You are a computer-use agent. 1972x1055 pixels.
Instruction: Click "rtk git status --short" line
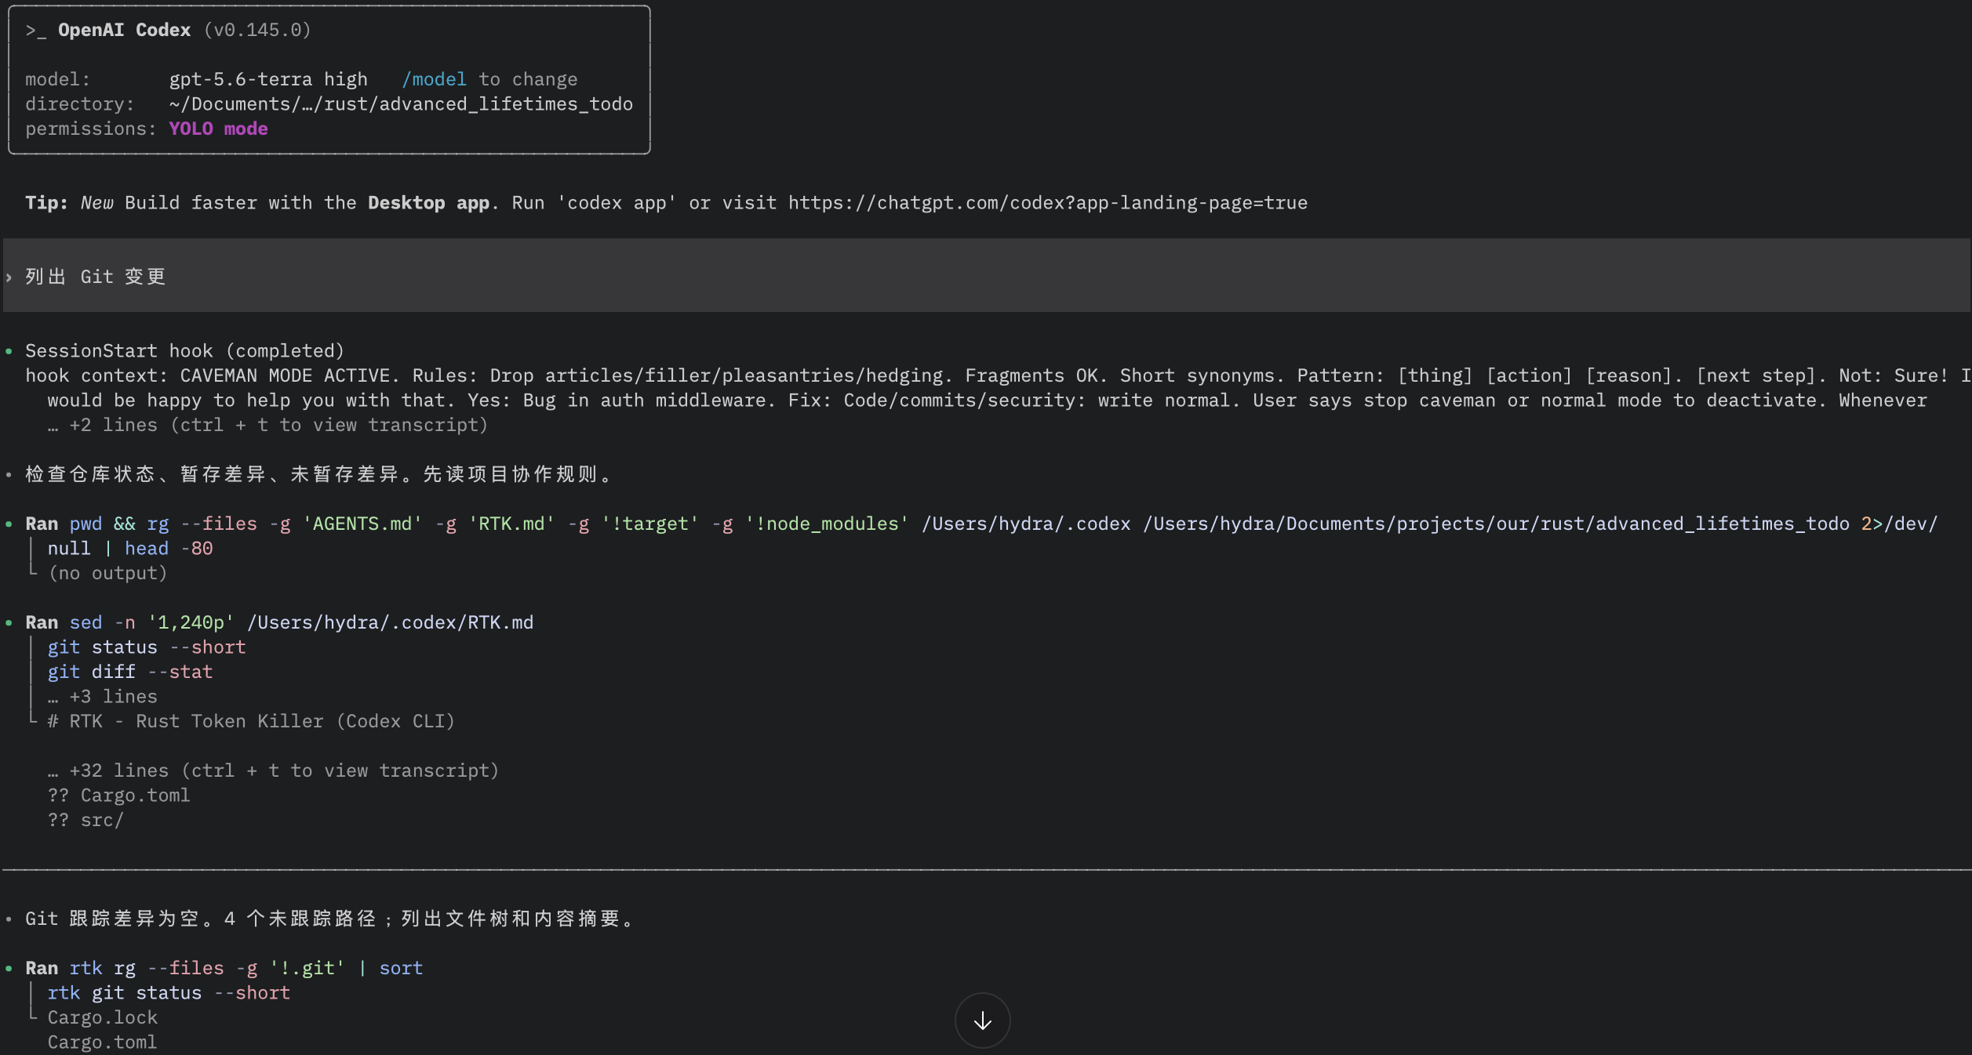[x=169, y=993]
